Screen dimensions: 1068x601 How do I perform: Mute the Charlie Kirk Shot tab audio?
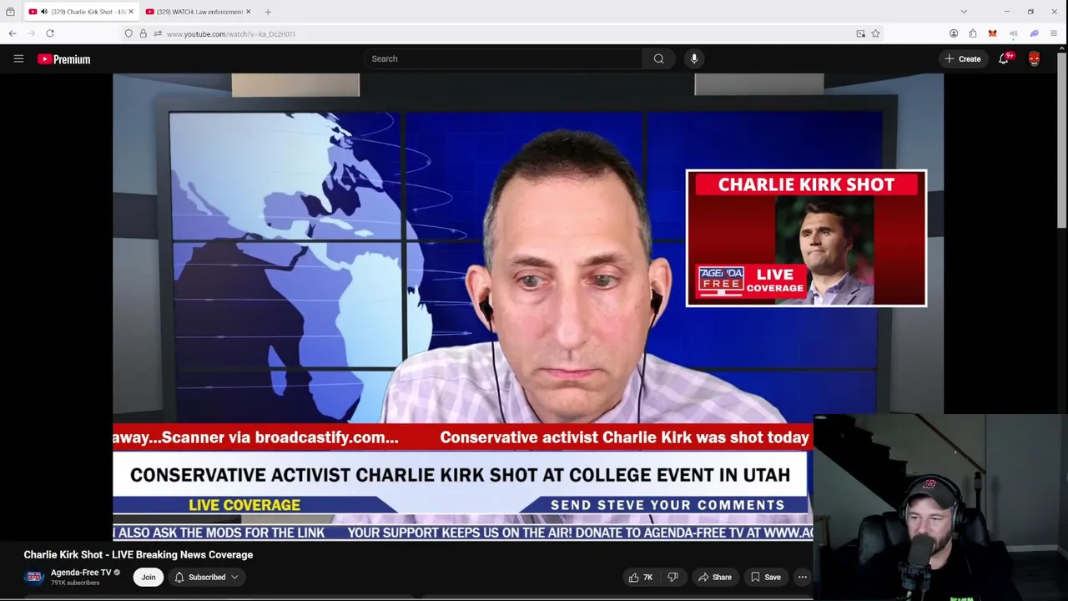[43, 12]
